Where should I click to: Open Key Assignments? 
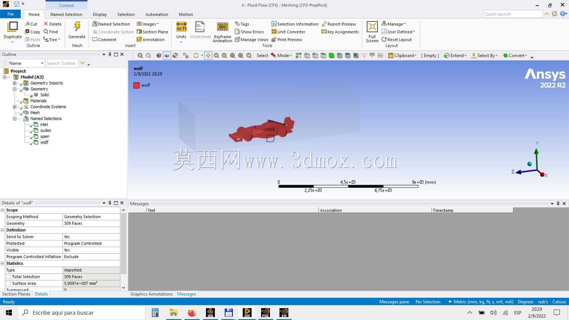click(x=340, y=32)
